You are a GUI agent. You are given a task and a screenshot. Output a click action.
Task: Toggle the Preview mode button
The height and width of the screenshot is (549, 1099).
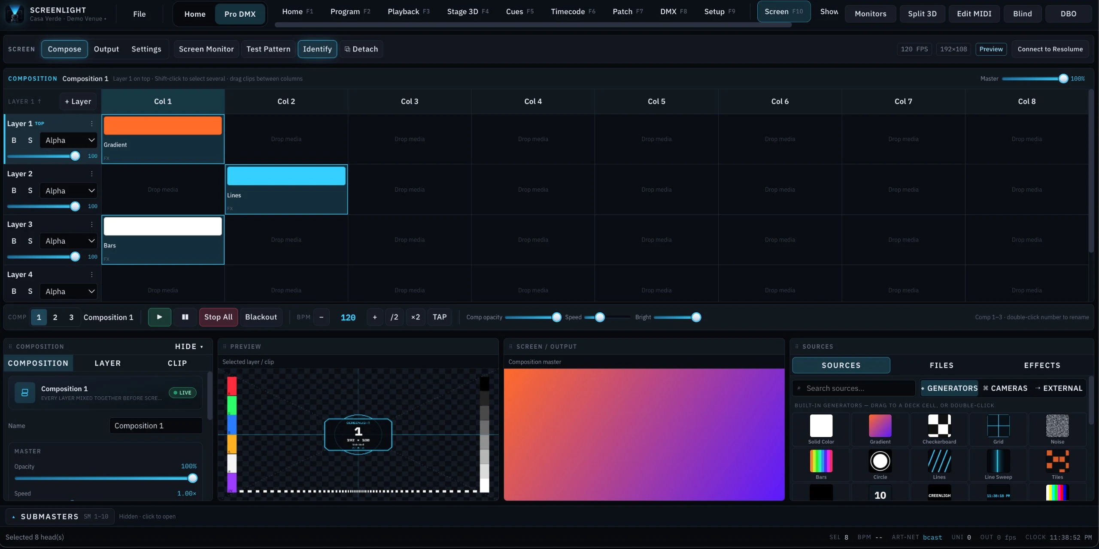coord(991,49)
